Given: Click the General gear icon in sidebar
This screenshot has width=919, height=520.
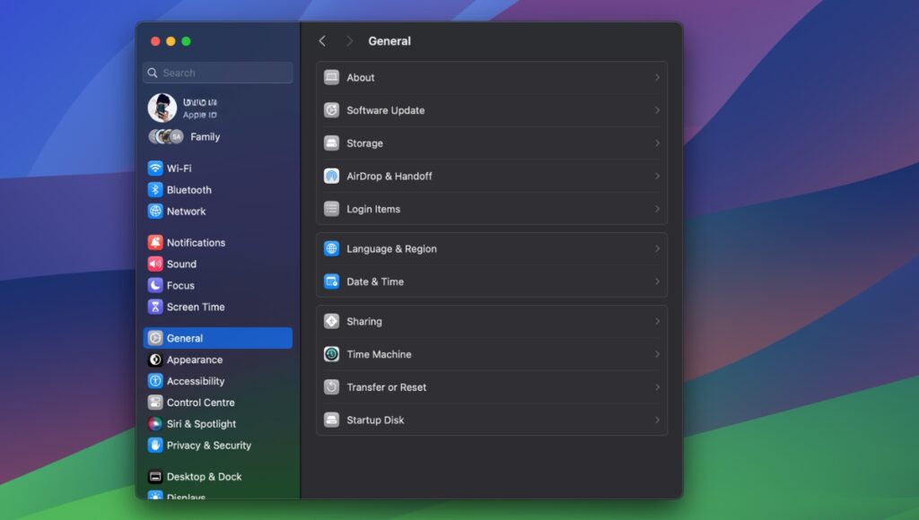Looking at the screenshot, I should point(155,338).
